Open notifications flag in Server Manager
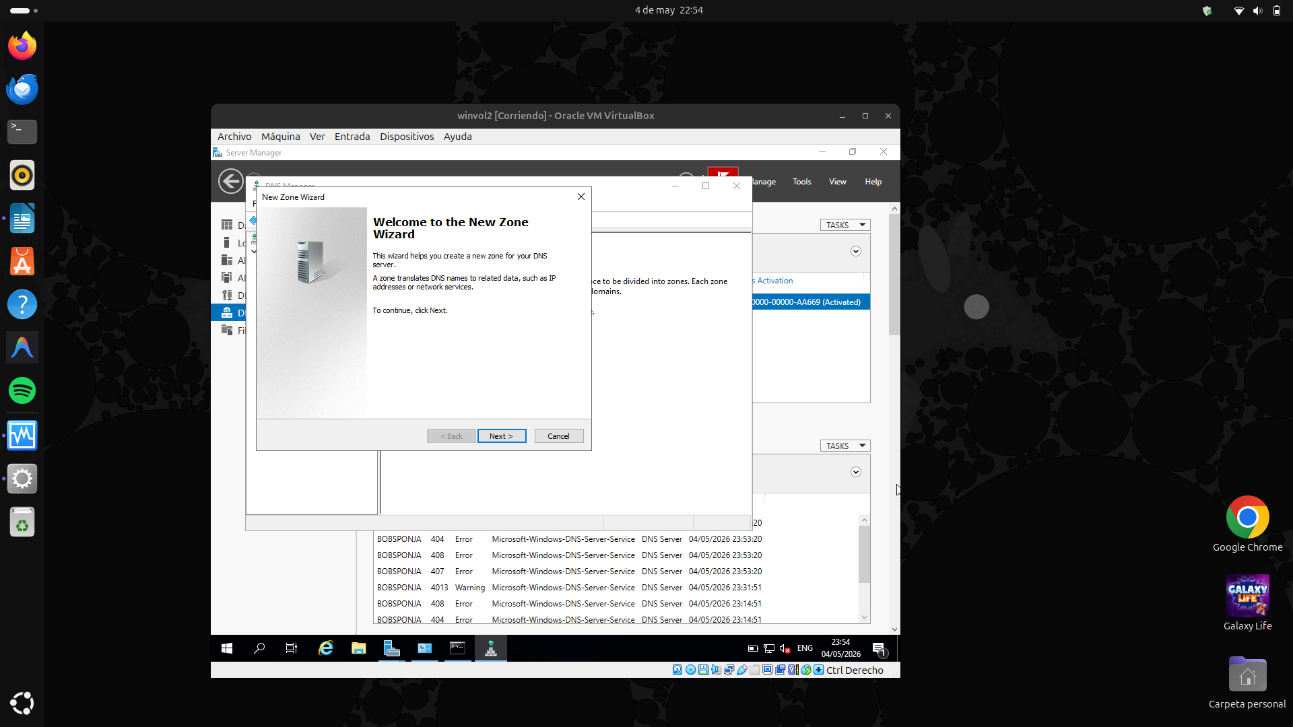Viewport: 1293px width, 727px height. [723, 172]
